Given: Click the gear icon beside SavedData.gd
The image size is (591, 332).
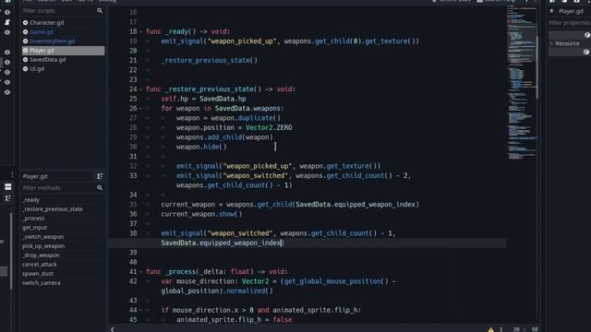Looking at the screenshot, I should (x=25, y=59).
